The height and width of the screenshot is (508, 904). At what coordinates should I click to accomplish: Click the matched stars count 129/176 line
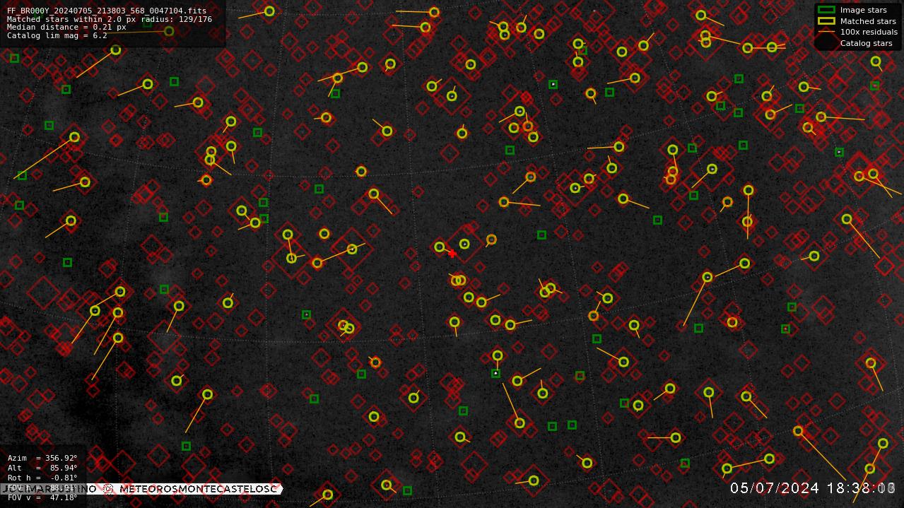(x=110, y=19)
